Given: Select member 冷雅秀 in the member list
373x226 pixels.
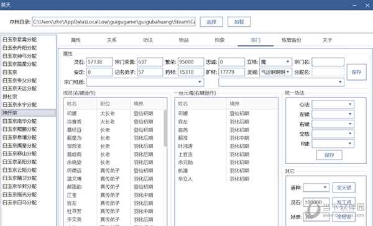Looking at the screenshot, I should pos(114,122).
